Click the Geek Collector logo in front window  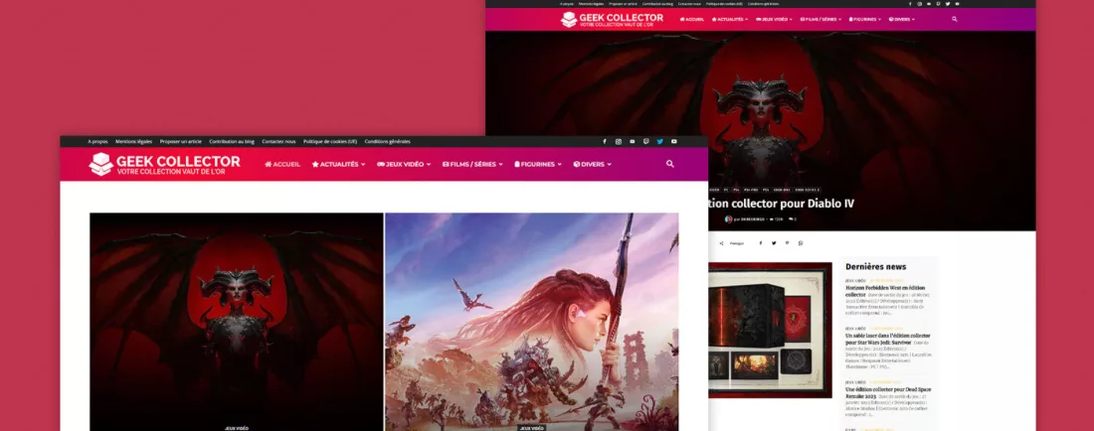coord(165,164)
